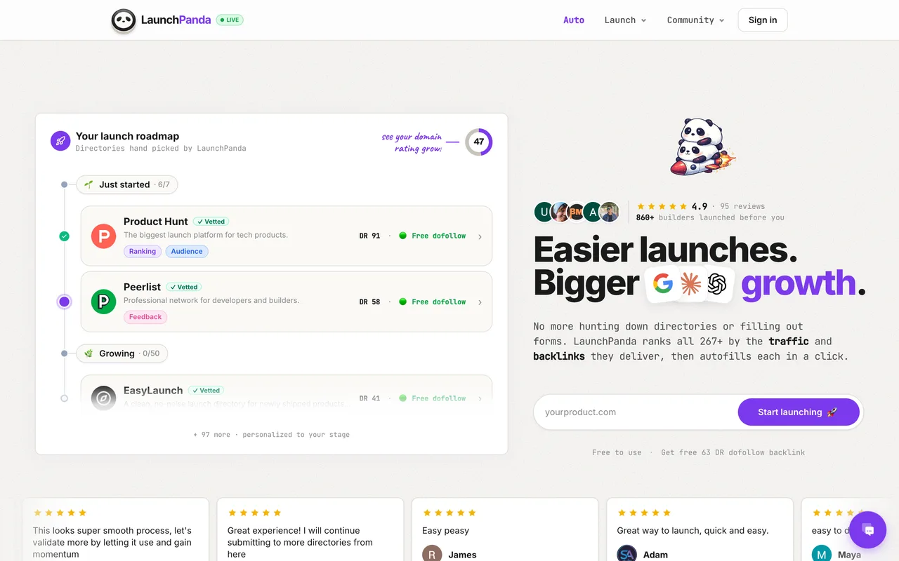Expand the EasyLaunch row chevron
The image size is (899, 561).
click(480, 398)
